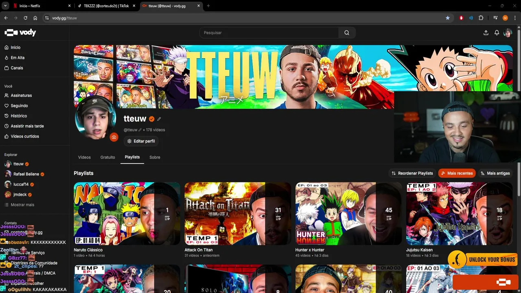Open Chrome three-dot menu
The height and width of the screenshot is (293, 521).
pos(515,18)
